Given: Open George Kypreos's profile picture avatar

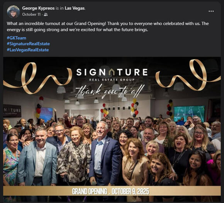Looking at the screenshot, I should 13,12.
